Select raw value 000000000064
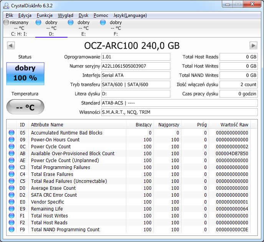 [232, 209]
